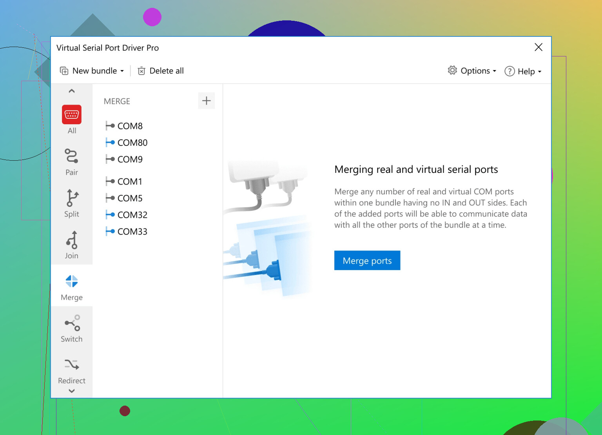Move sidebar up with chevron

coord(72,91)
